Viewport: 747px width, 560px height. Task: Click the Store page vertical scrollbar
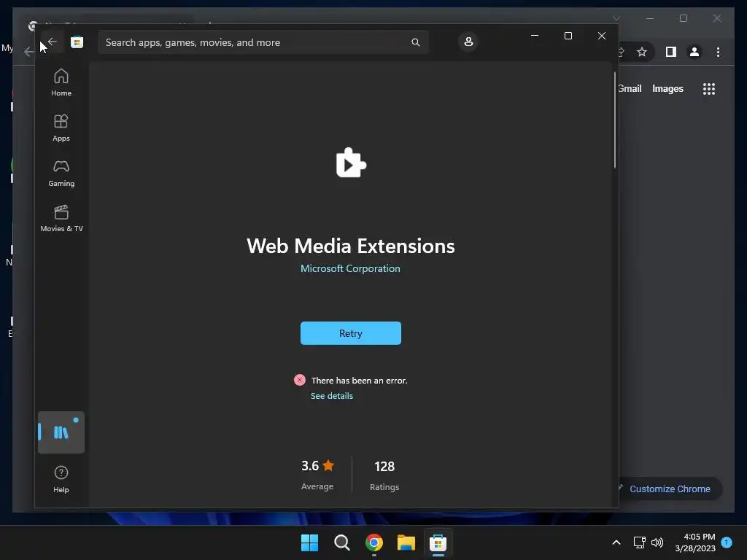(x=614, y=120)
